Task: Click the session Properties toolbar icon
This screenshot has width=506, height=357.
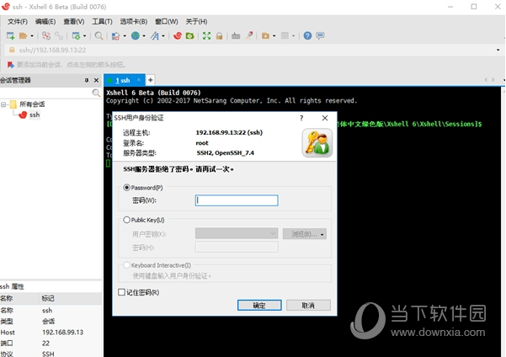Action: (76, 36)
